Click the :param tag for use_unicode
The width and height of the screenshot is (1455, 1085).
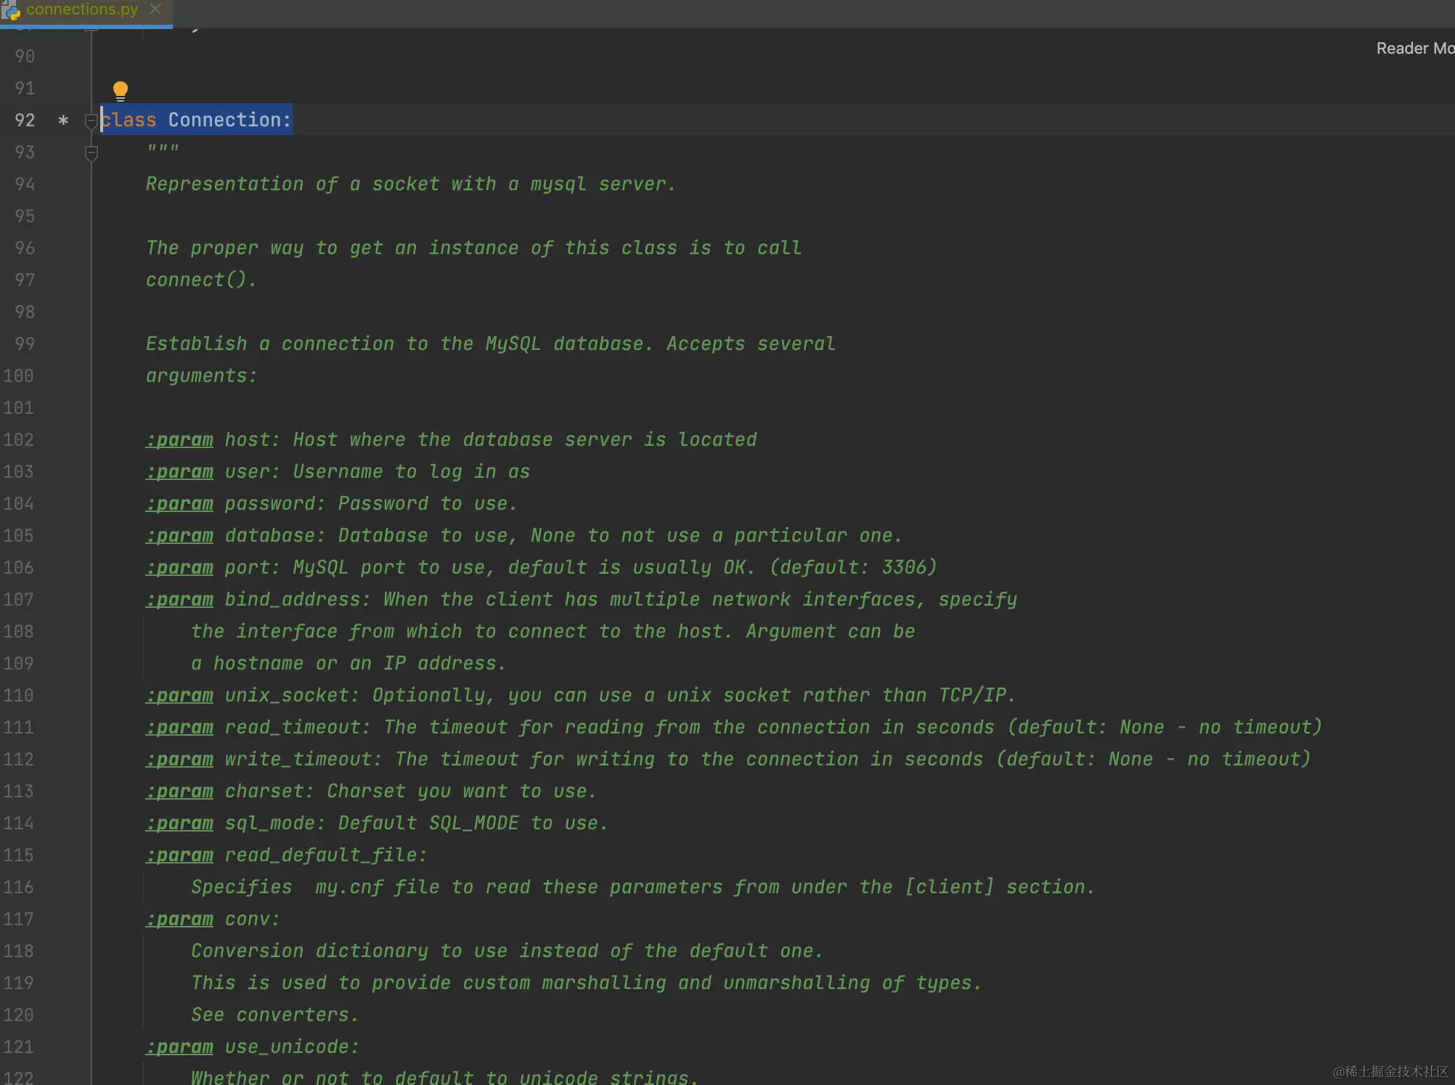pos(180,1047)
